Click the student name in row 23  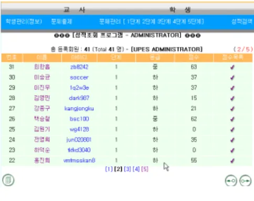[x=42, y=150]
